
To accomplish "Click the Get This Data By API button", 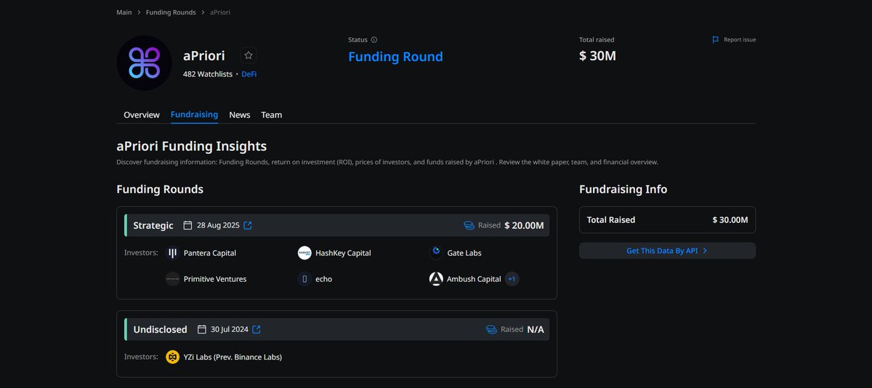I will click(667, 251).
